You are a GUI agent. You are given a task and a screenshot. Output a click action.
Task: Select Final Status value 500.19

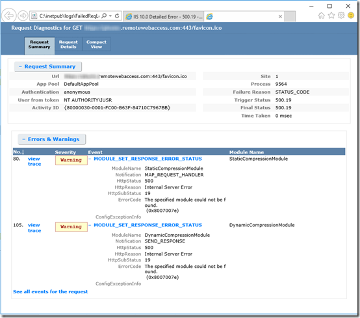click(283, 108)
